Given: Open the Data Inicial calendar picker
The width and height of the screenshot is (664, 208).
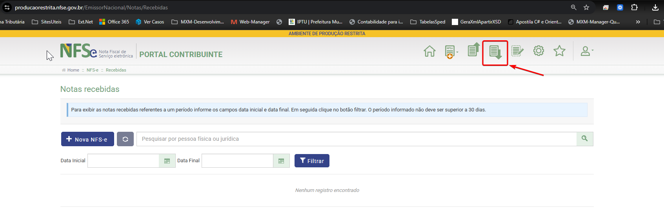Looking at the screenshot, I should pyautogui.click(x=167, y=161).
